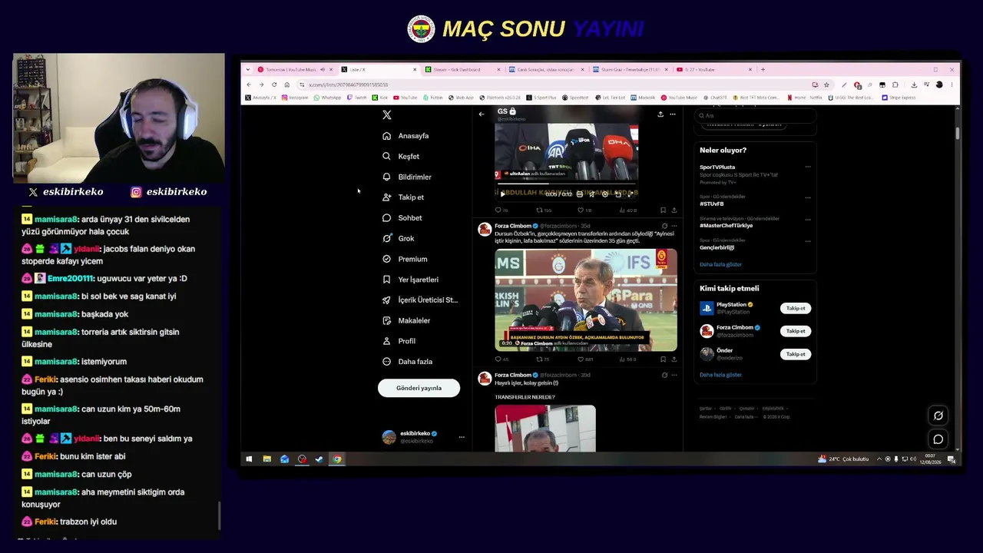Open options for SporTVPlusta promoted trend
This screenshot has width=983, height=553.
807,167
